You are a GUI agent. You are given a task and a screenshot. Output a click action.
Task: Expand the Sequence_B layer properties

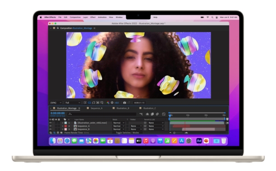tap(63, 129)
